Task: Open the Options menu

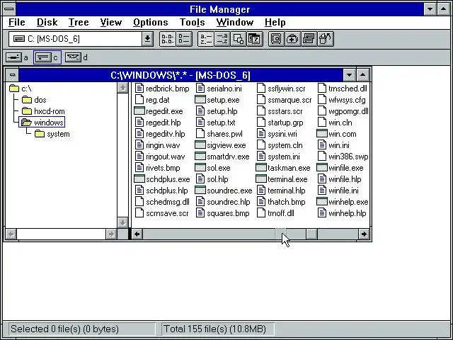Action: [151, 22]
